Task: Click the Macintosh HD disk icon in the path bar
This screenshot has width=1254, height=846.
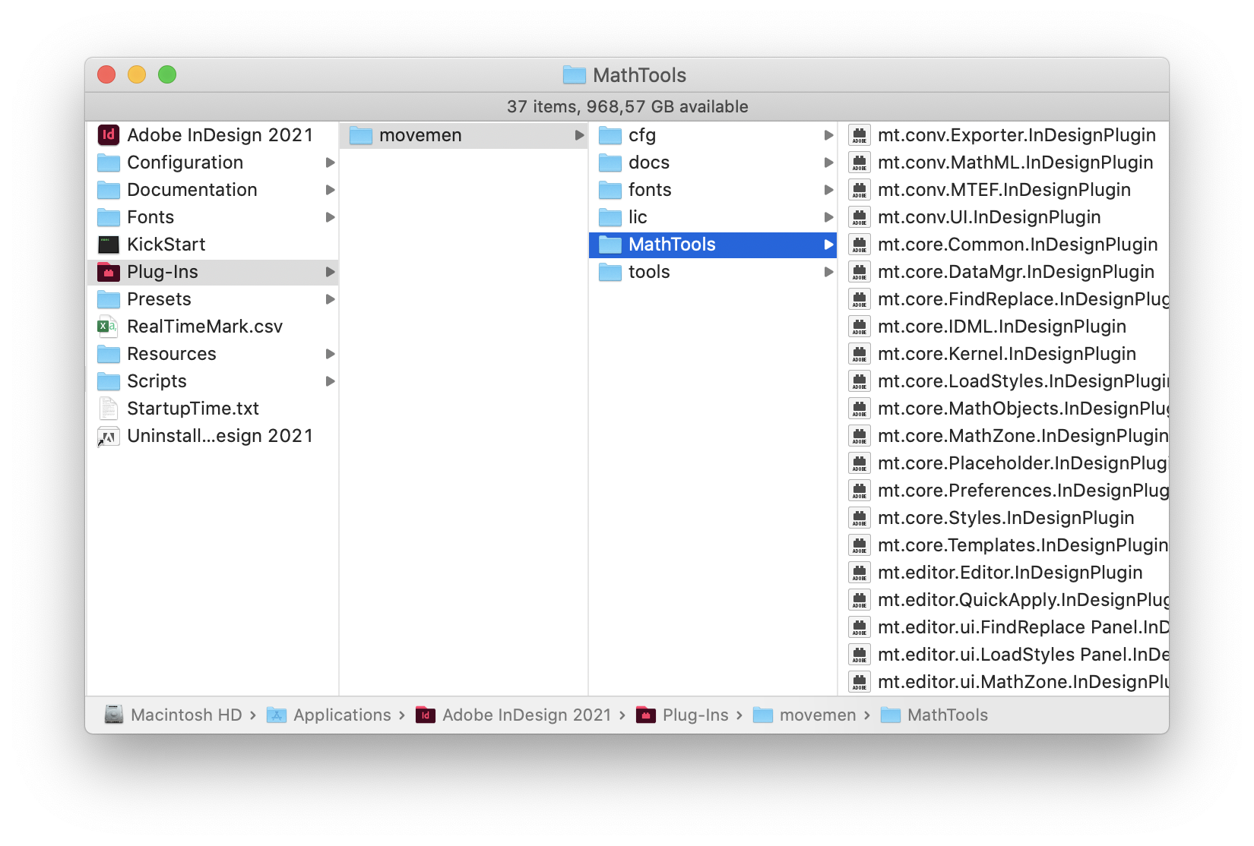Action: point(114,715)
